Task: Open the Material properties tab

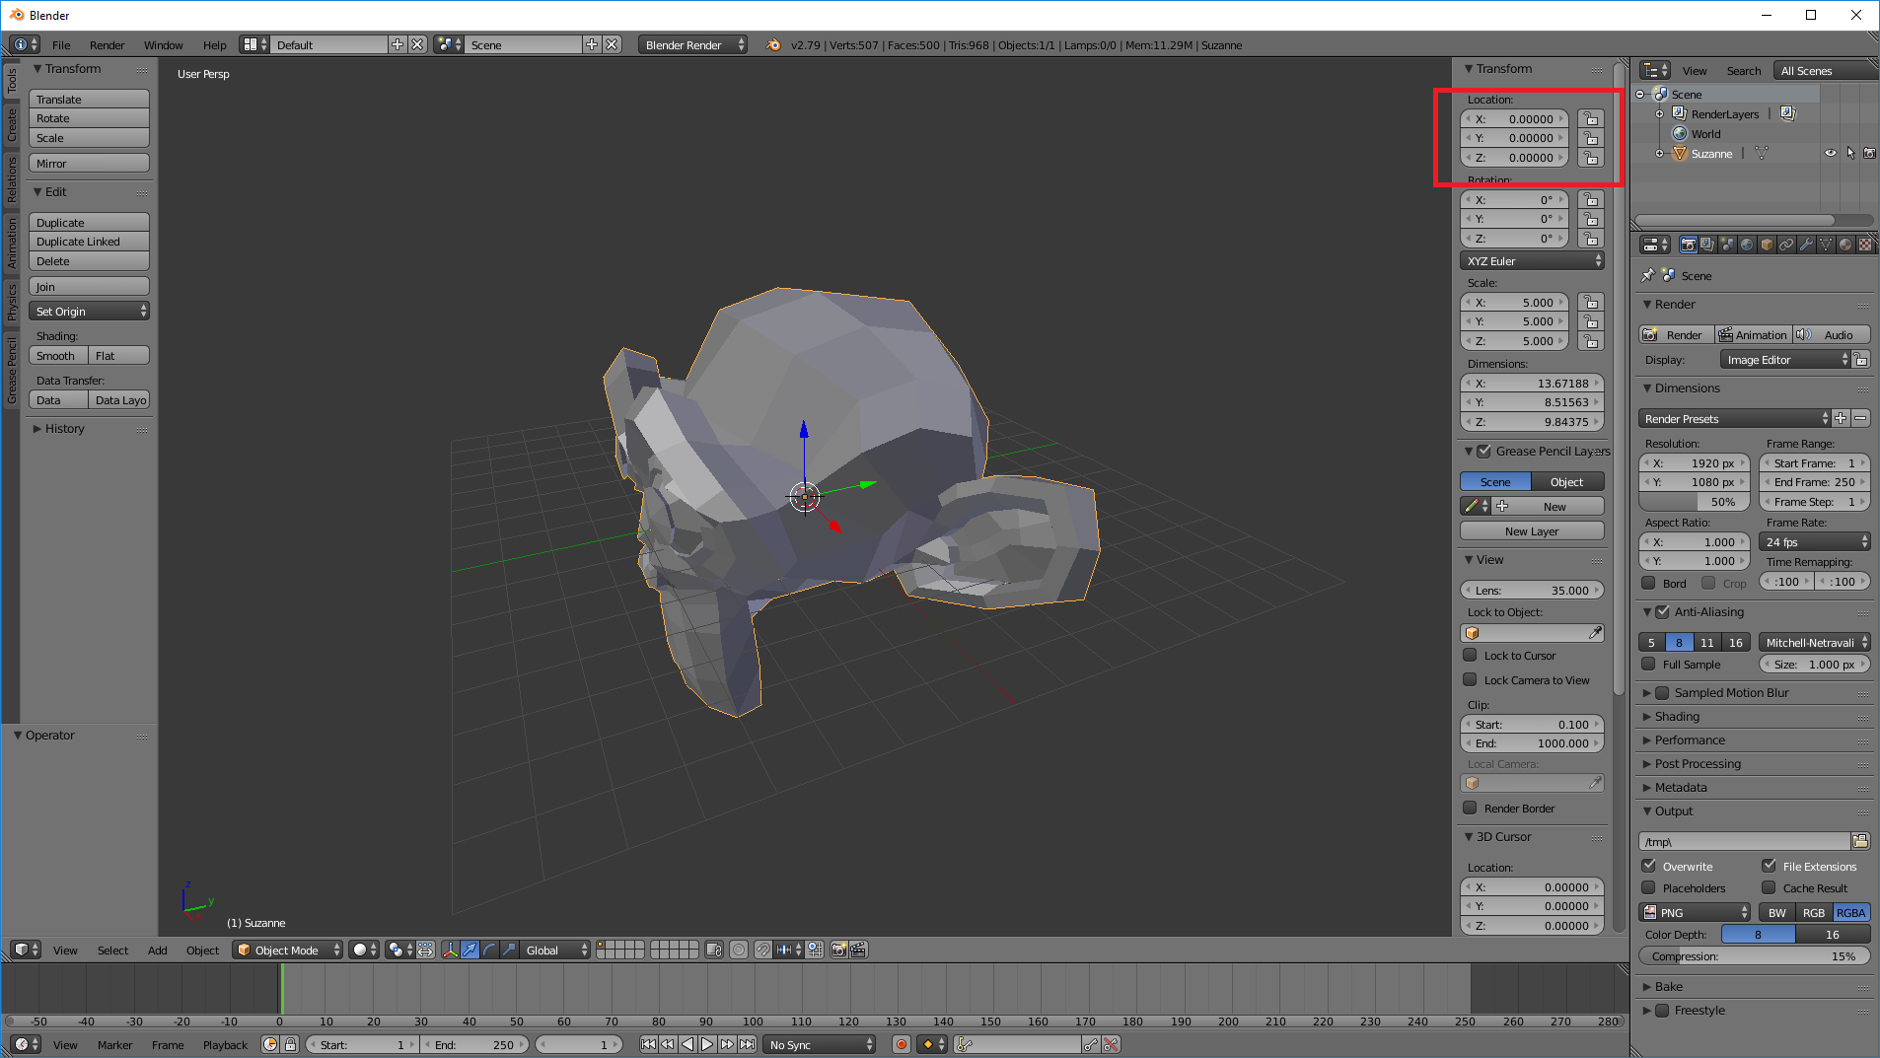Action: pos(1845,245)
